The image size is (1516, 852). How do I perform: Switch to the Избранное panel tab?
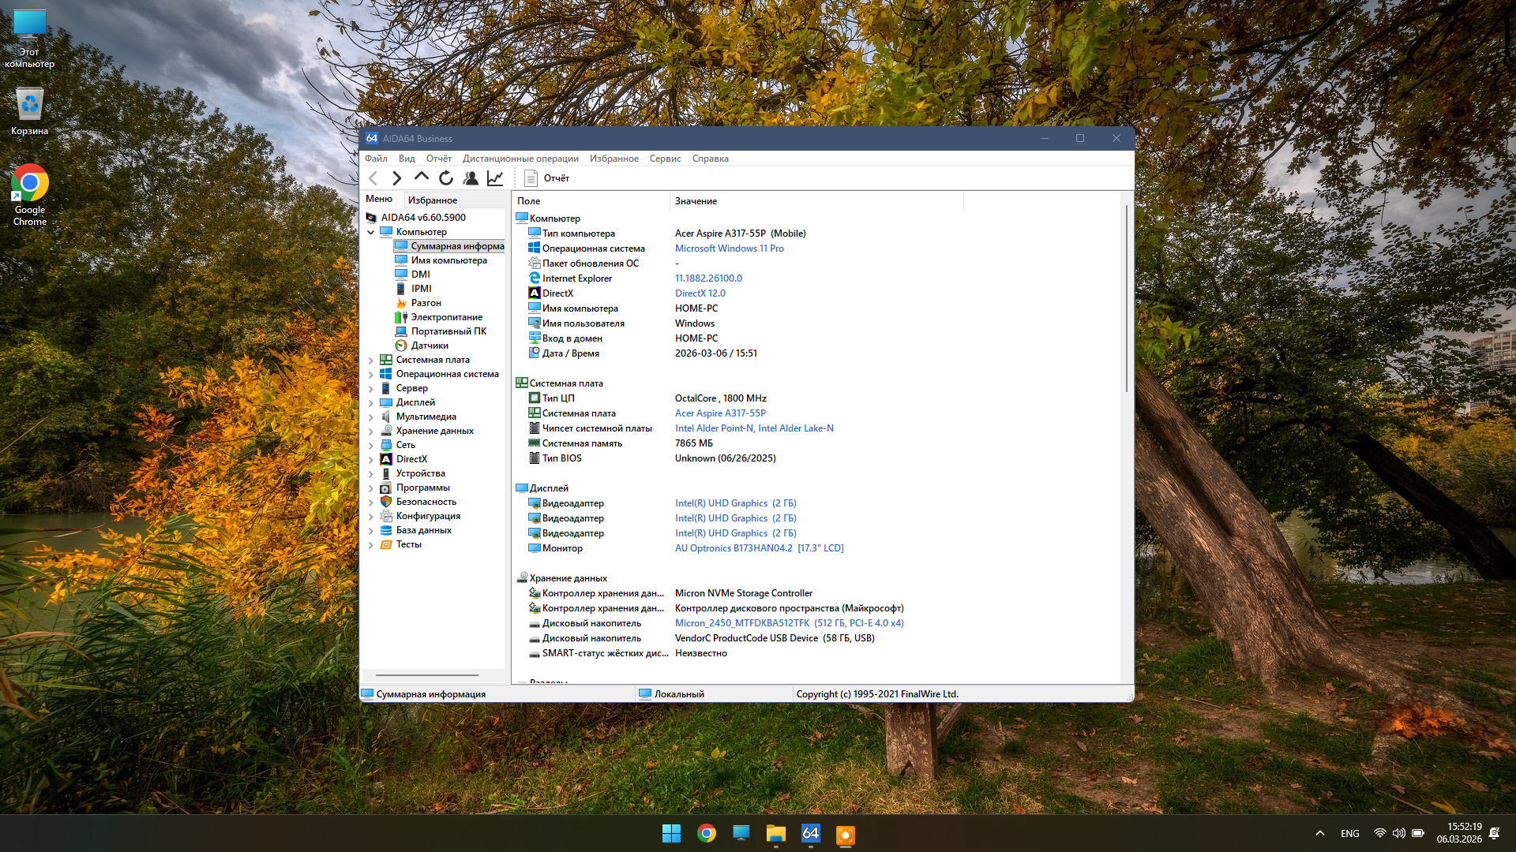click(x=432, y=200)
